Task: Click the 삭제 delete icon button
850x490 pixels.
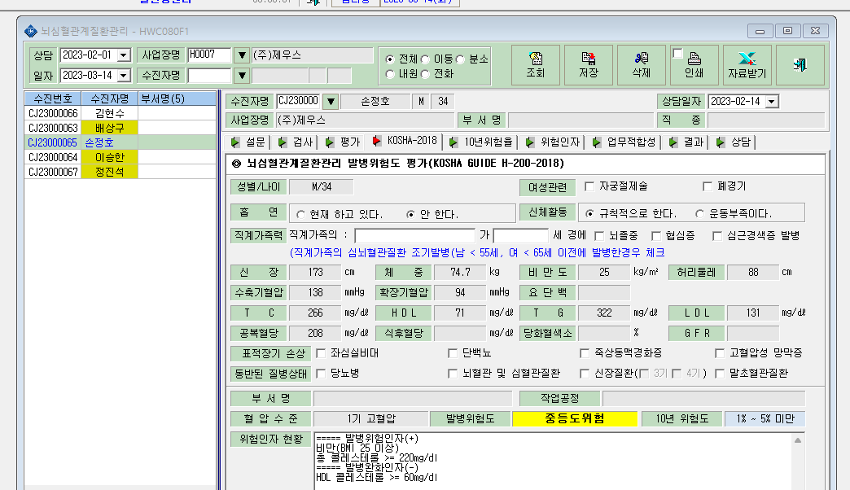Action: point(642,65)
